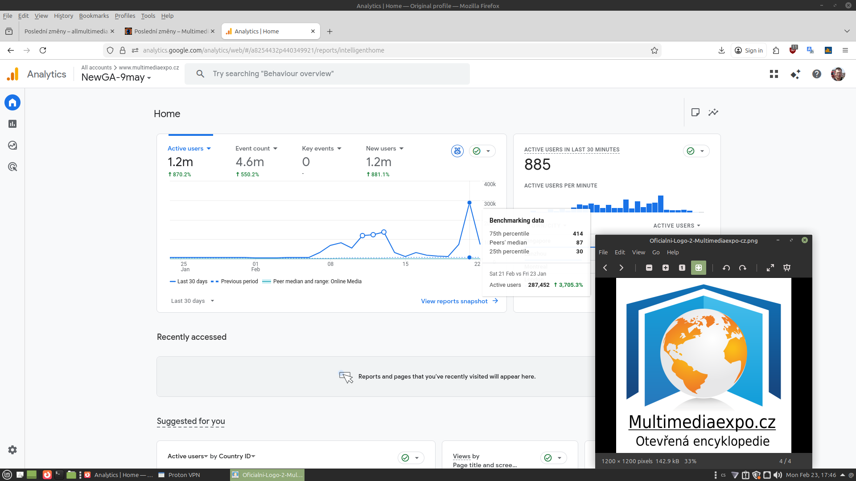Open the Bookmarks menu in Firefox

point(94,16)
